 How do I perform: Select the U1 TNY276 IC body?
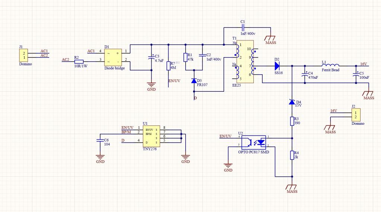(x=151, y=136)
